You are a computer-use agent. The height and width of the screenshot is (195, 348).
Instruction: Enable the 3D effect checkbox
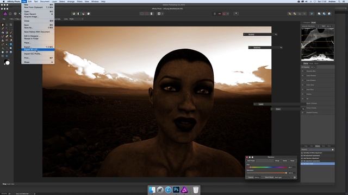click(302, 99)
